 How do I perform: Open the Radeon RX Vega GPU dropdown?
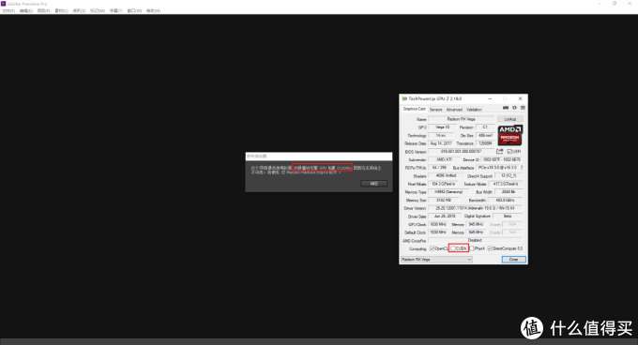pos(436,260)
